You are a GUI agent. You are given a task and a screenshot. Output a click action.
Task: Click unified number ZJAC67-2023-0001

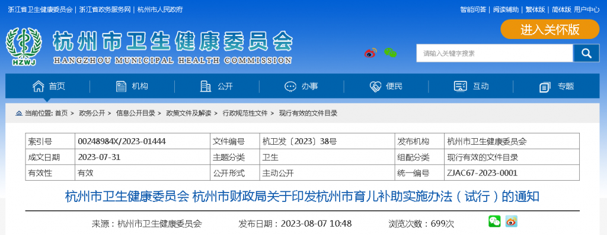482,173
